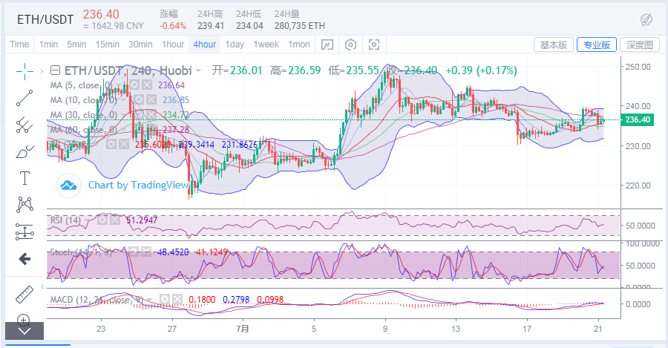
Task: Switch to the 1week interval
Action: click(266, 45)
